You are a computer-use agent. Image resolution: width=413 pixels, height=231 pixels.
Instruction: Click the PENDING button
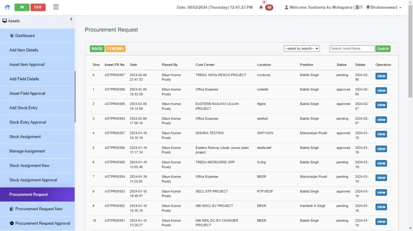tap(115, 49)
